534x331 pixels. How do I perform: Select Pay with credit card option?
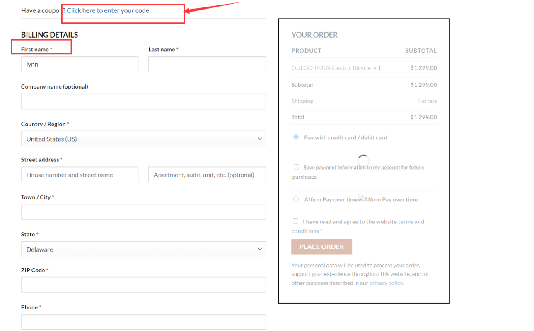click(296, 137)
